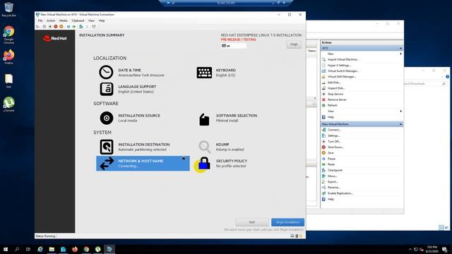Click the orange Save state toolbar icon

(x=61, y=27)
